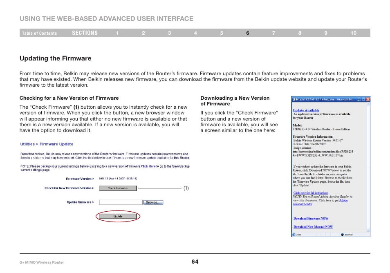This screenshot has width=390, height=273.
Task: Minimize the firmware popup window
Action: tap(359, 99)
